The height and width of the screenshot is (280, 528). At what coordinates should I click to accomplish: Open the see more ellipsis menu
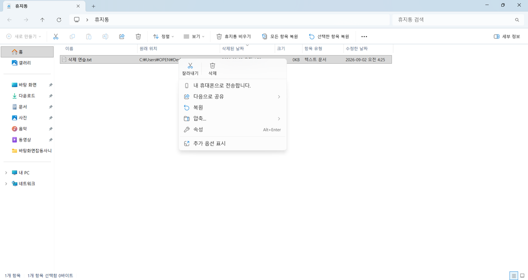coord(364,37)
